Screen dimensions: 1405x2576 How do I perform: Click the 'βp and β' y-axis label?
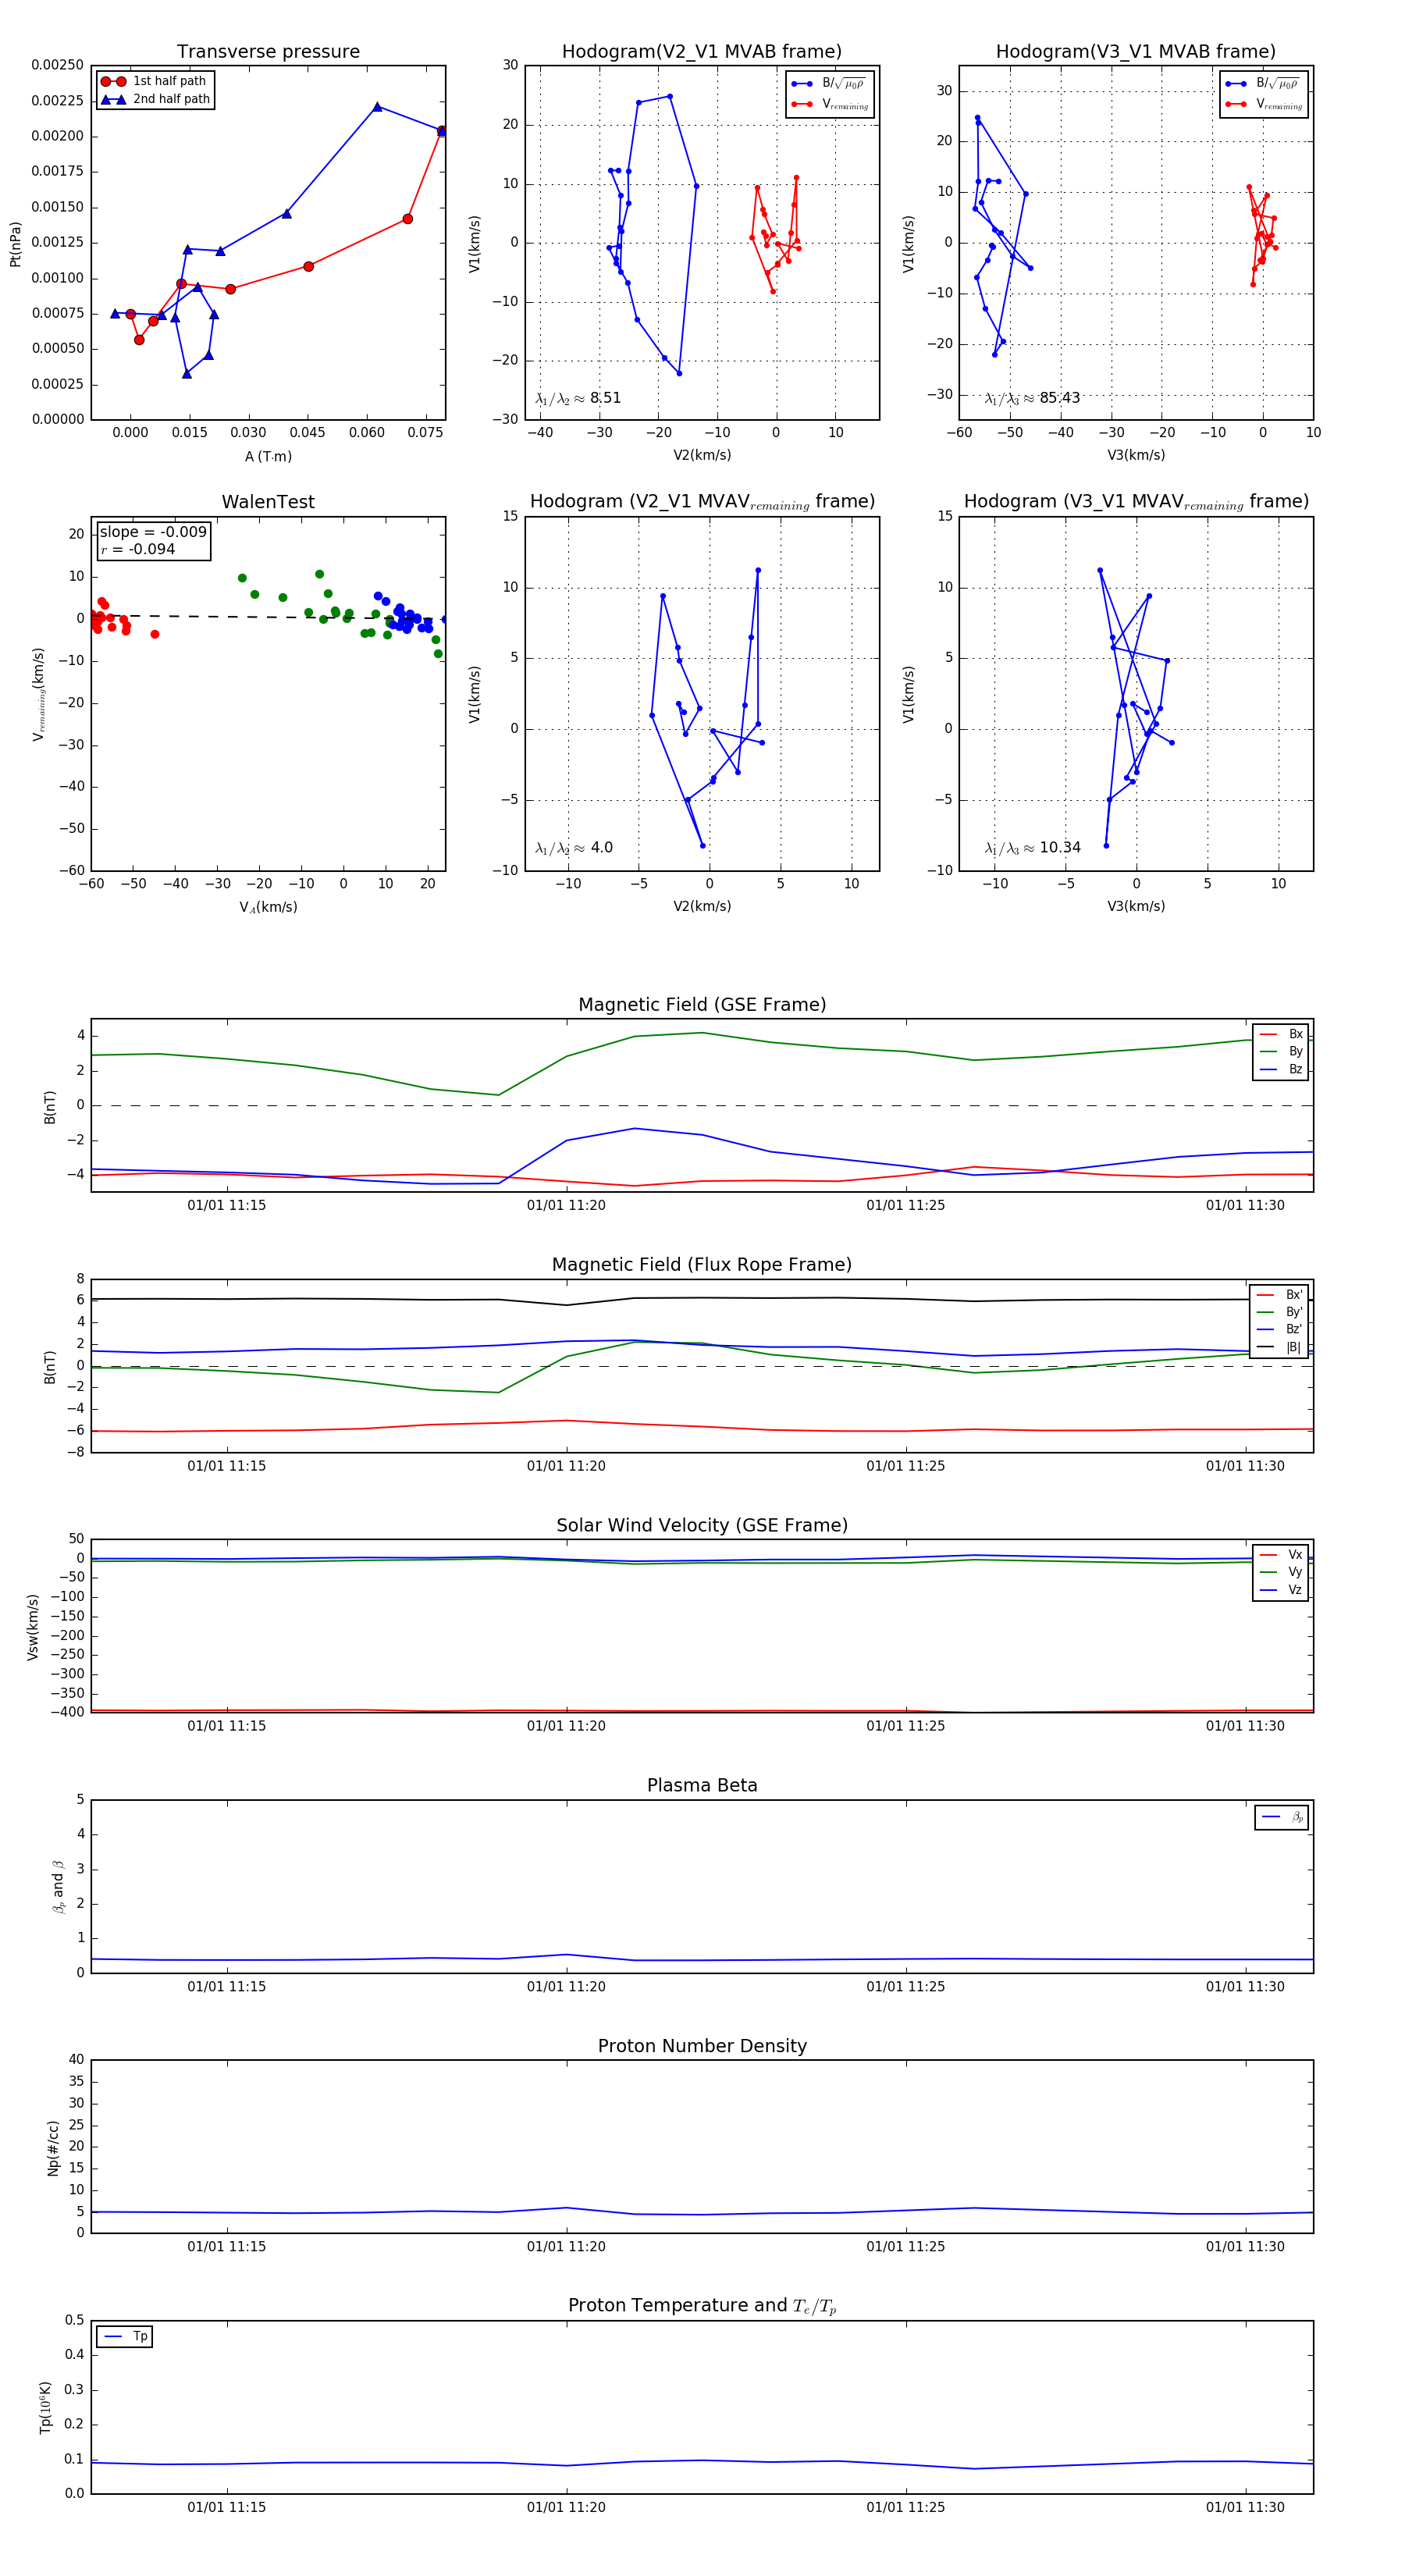pos(58,1887)
